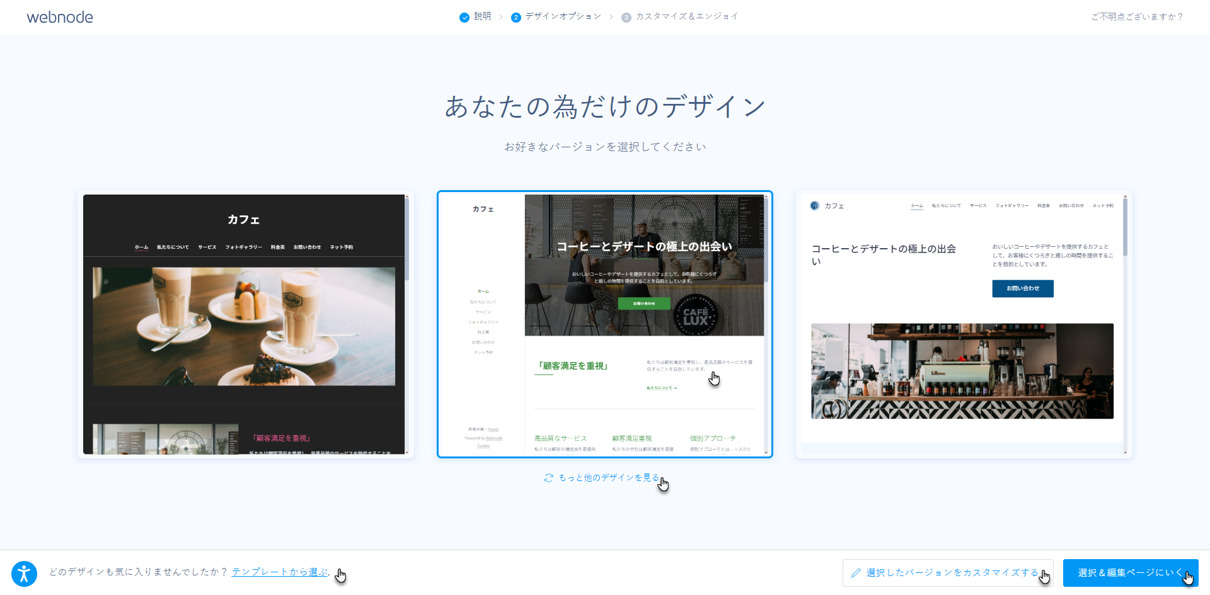Click the CAFÉ LUX badge in the middle preview

(696, 315)
